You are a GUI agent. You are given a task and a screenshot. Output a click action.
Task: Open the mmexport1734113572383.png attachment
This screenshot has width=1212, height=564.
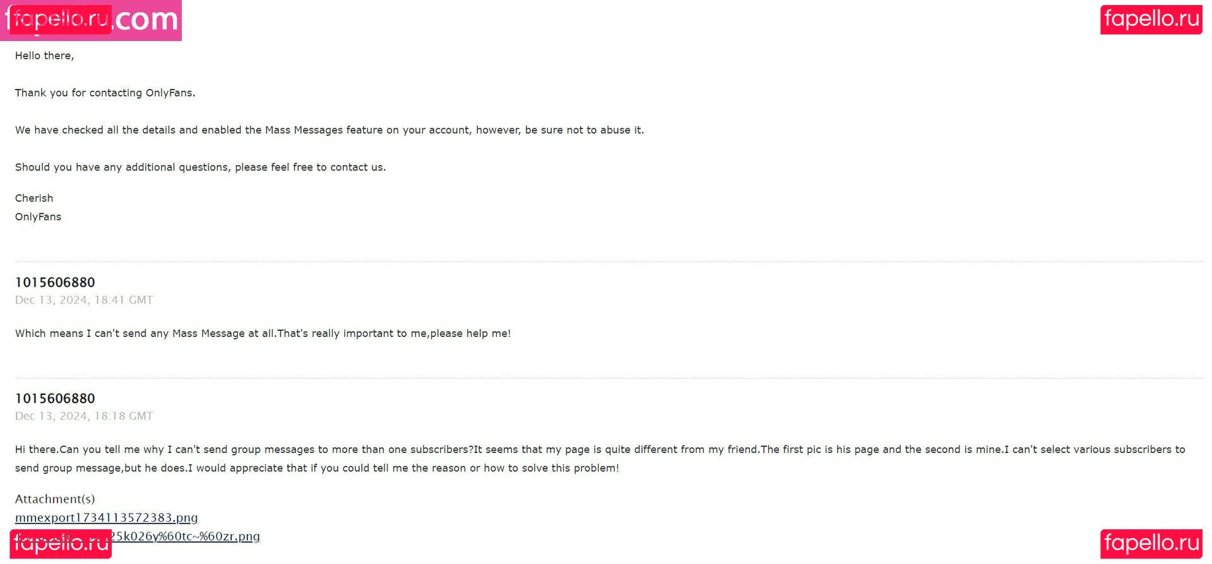point(106,518)
